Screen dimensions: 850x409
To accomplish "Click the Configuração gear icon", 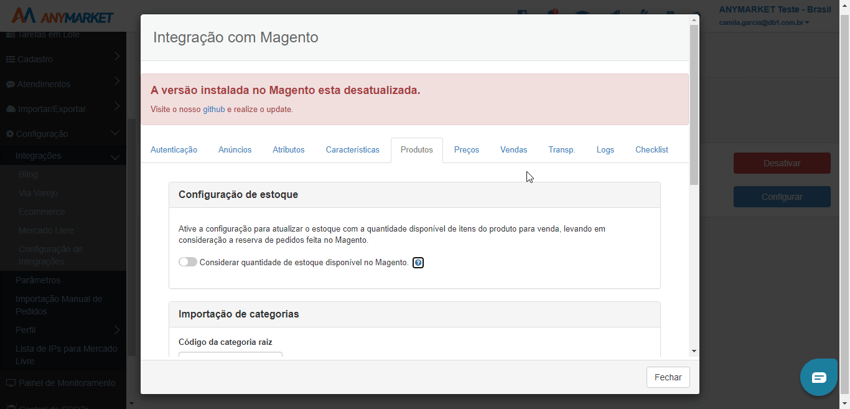I will pos(10,134).
